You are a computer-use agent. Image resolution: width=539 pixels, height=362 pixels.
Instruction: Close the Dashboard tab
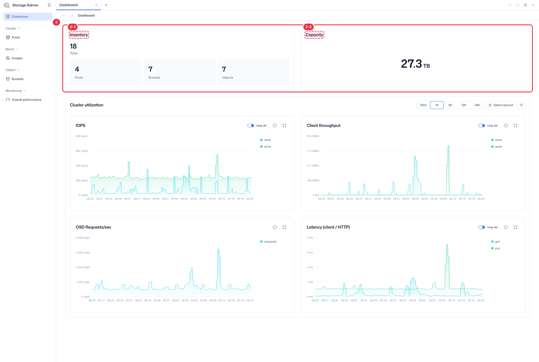click(96, 5)
